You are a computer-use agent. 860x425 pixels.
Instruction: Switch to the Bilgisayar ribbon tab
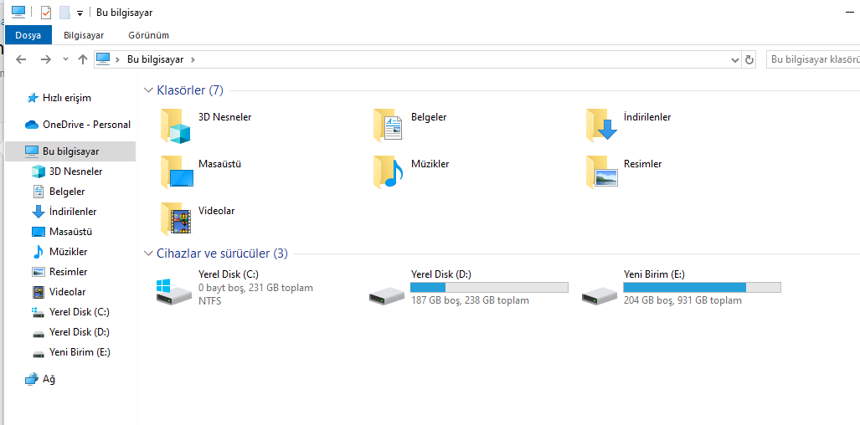(x=84, y=35)
